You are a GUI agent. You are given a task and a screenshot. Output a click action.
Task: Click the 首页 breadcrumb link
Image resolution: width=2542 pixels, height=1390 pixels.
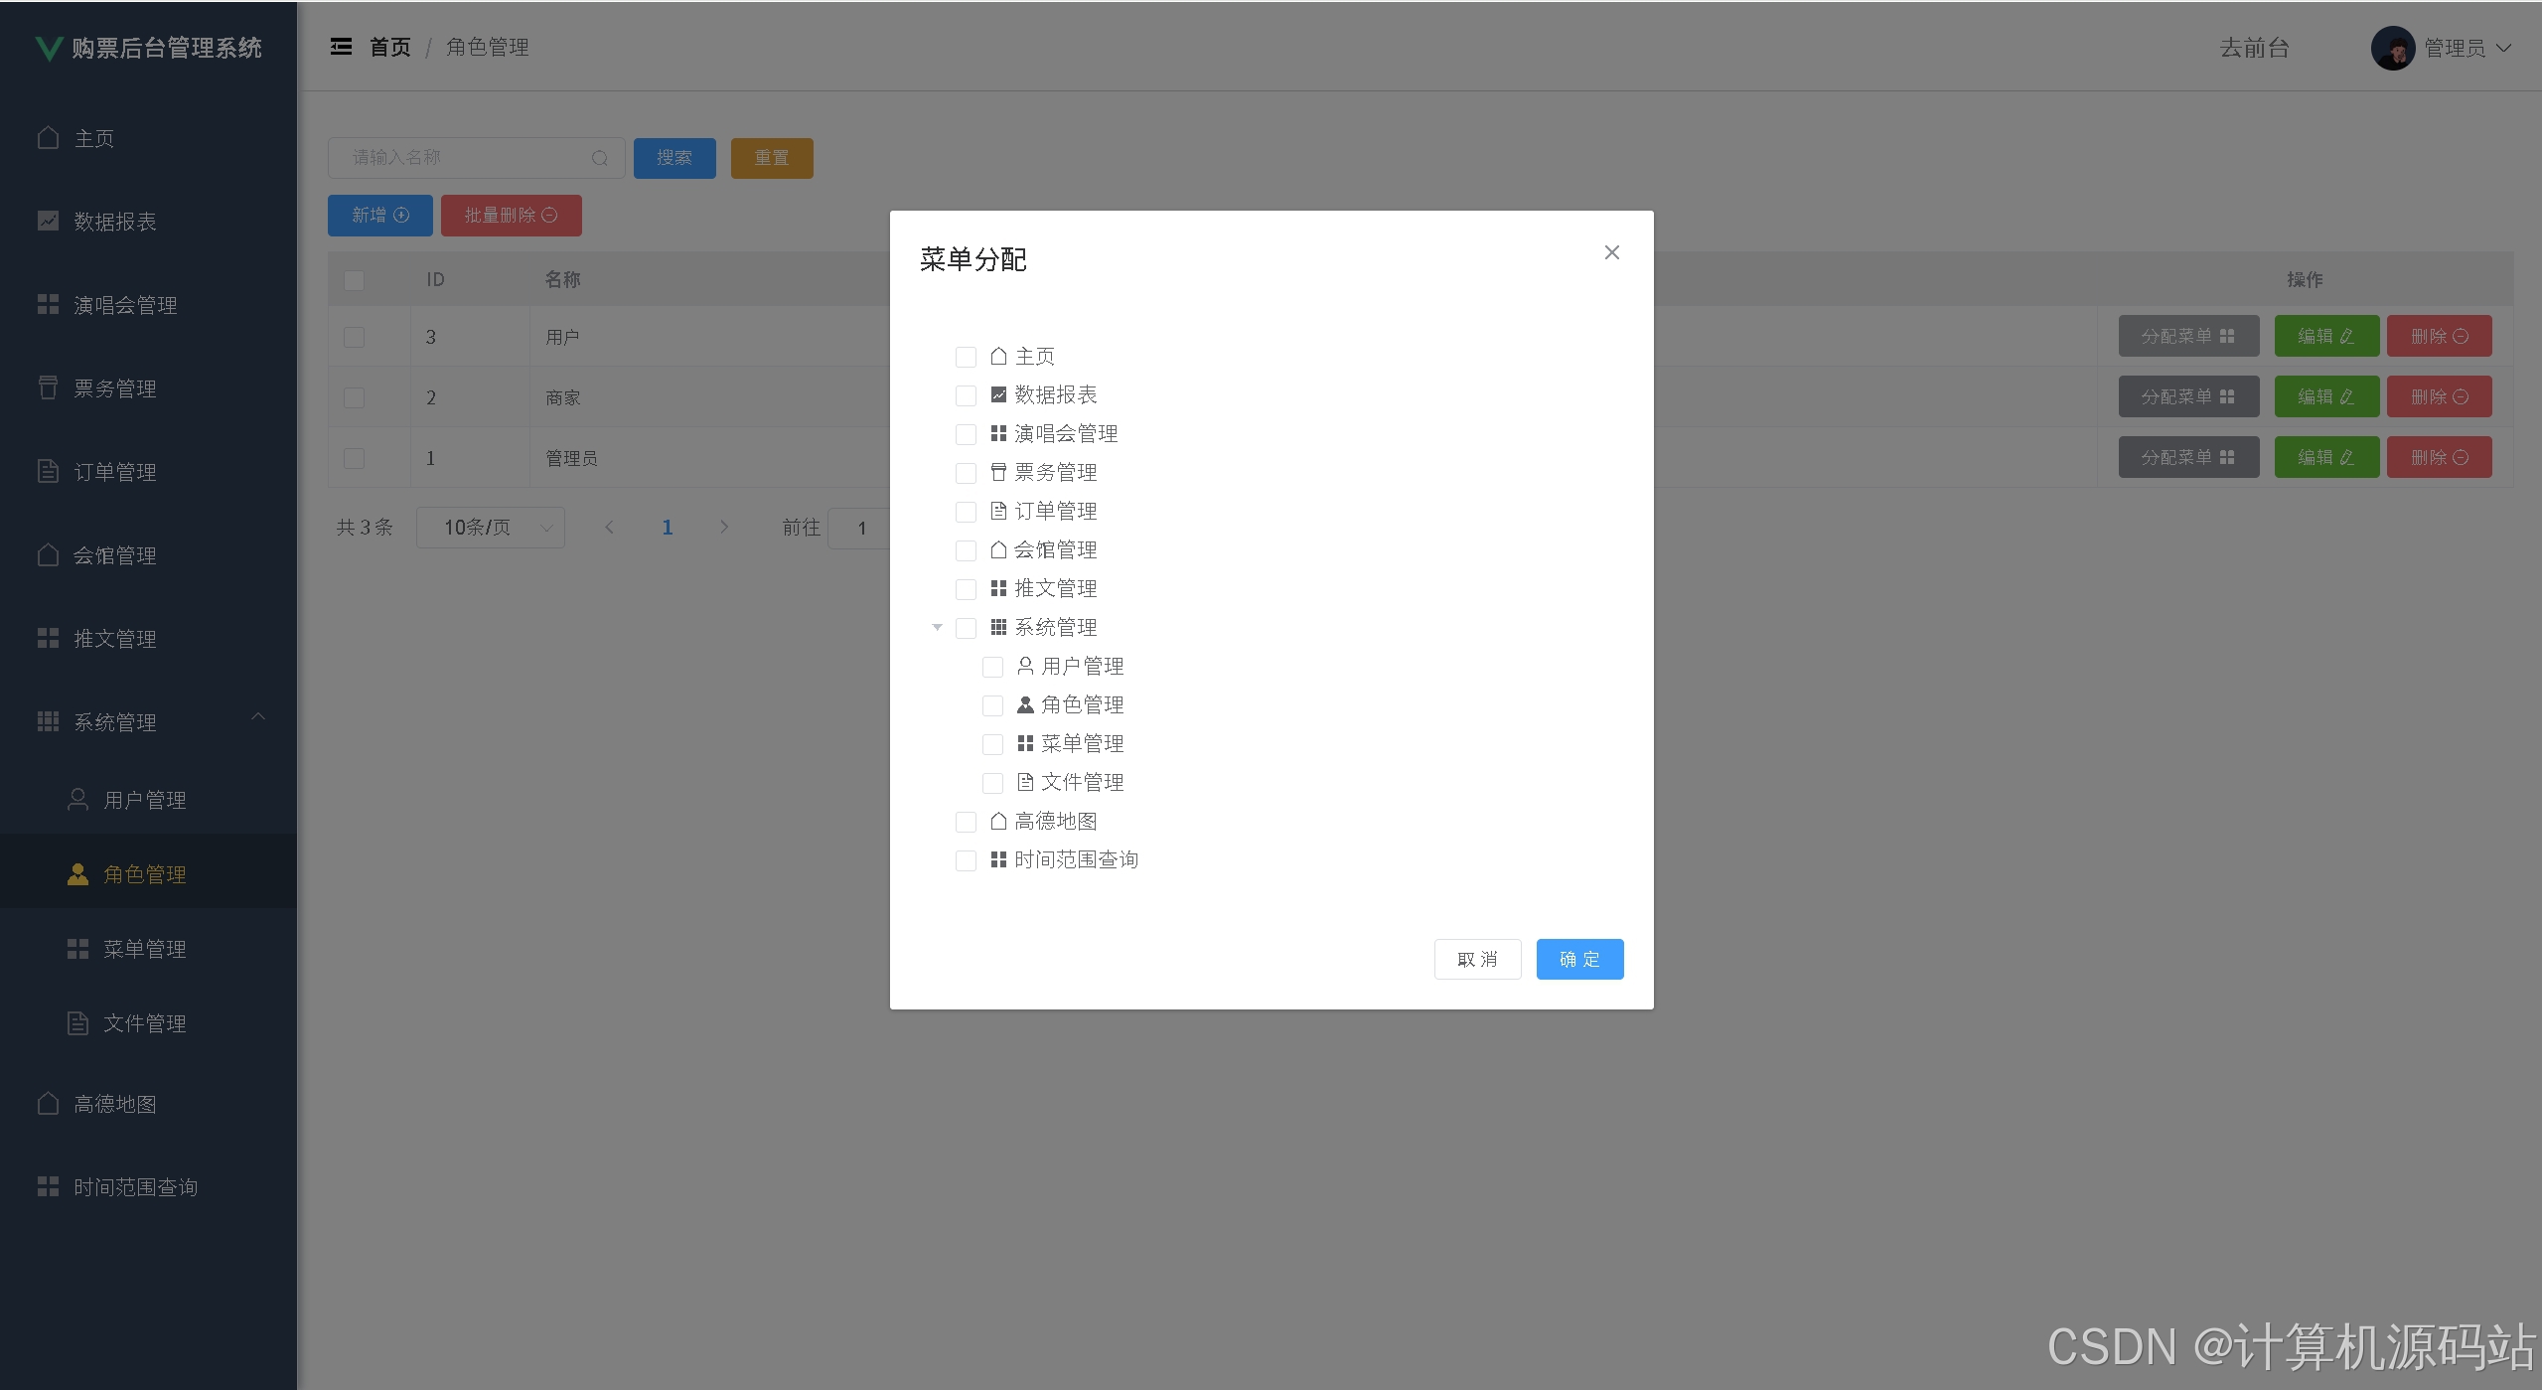pos(390,47)
